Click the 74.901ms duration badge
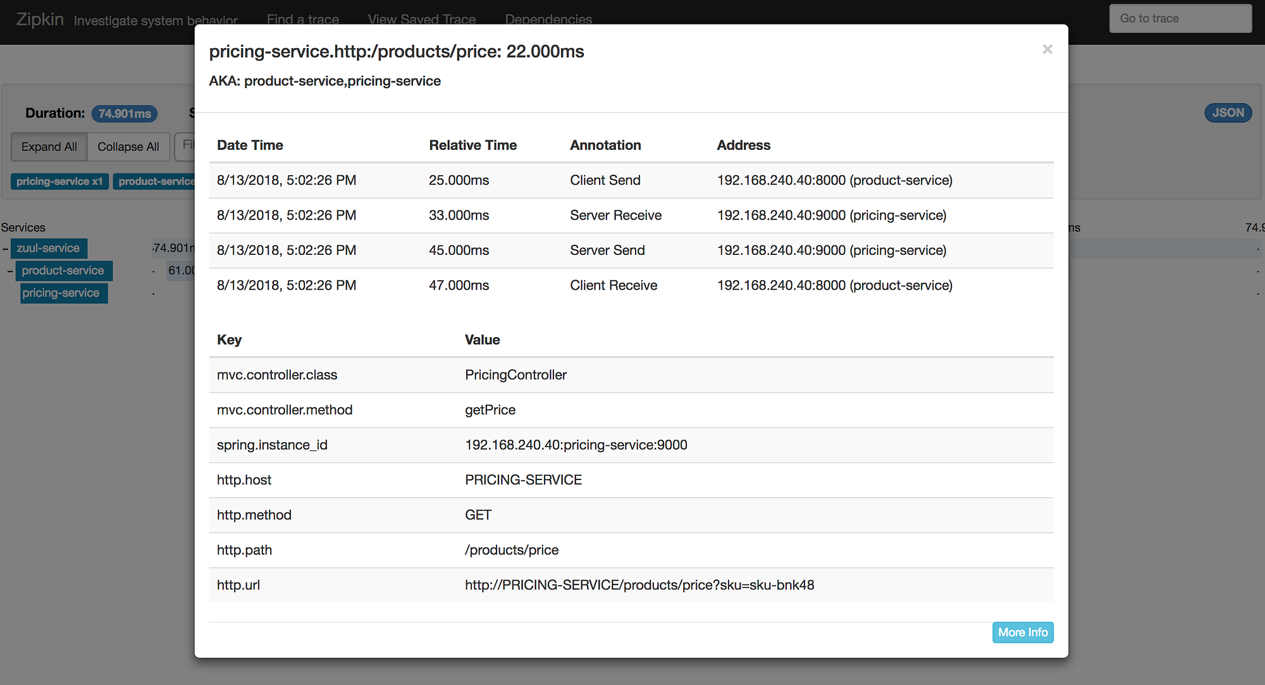 pos(124,113)
